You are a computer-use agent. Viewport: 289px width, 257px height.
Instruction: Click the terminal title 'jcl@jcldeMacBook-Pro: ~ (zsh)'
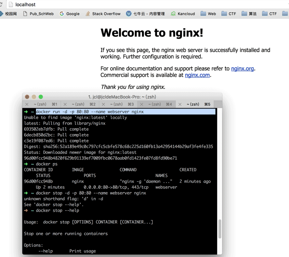(x=122, y=97)
